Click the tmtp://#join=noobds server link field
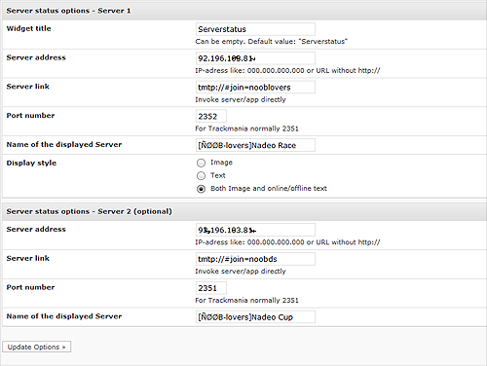The image size is (487, 366). point(255,259)
